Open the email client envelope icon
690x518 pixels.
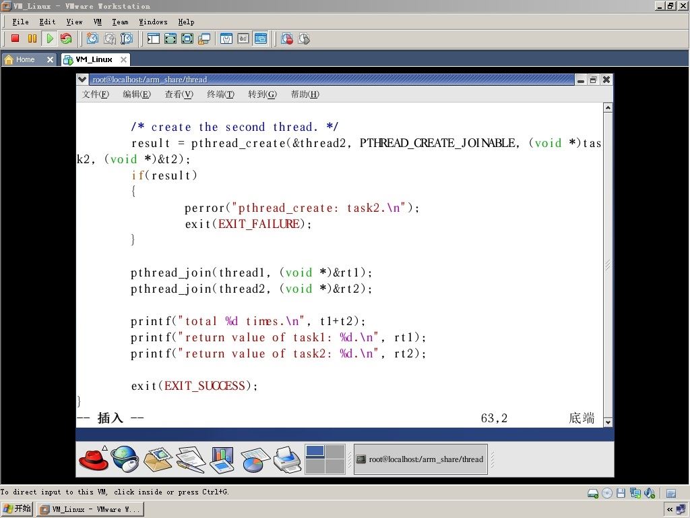[x=158, y=459]
